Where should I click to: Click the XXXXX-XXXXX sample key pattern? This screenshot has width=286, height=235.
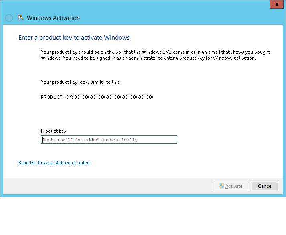pyautogui.click(x=114, y=97)
